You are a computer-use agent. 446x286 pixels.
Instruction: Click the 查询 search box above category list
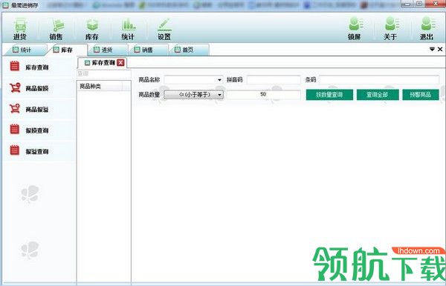click(104, 74)
